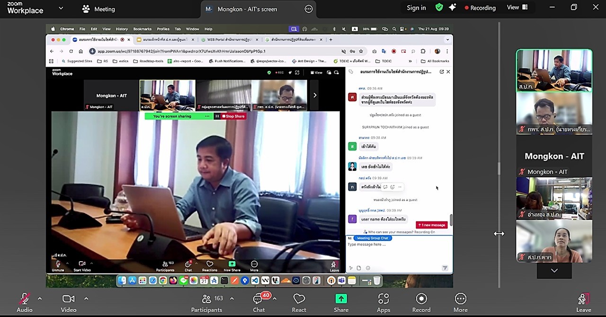Open Chat with 40 unread messages
The height and width of the screenshot is (317, 606).
[258, 303]
